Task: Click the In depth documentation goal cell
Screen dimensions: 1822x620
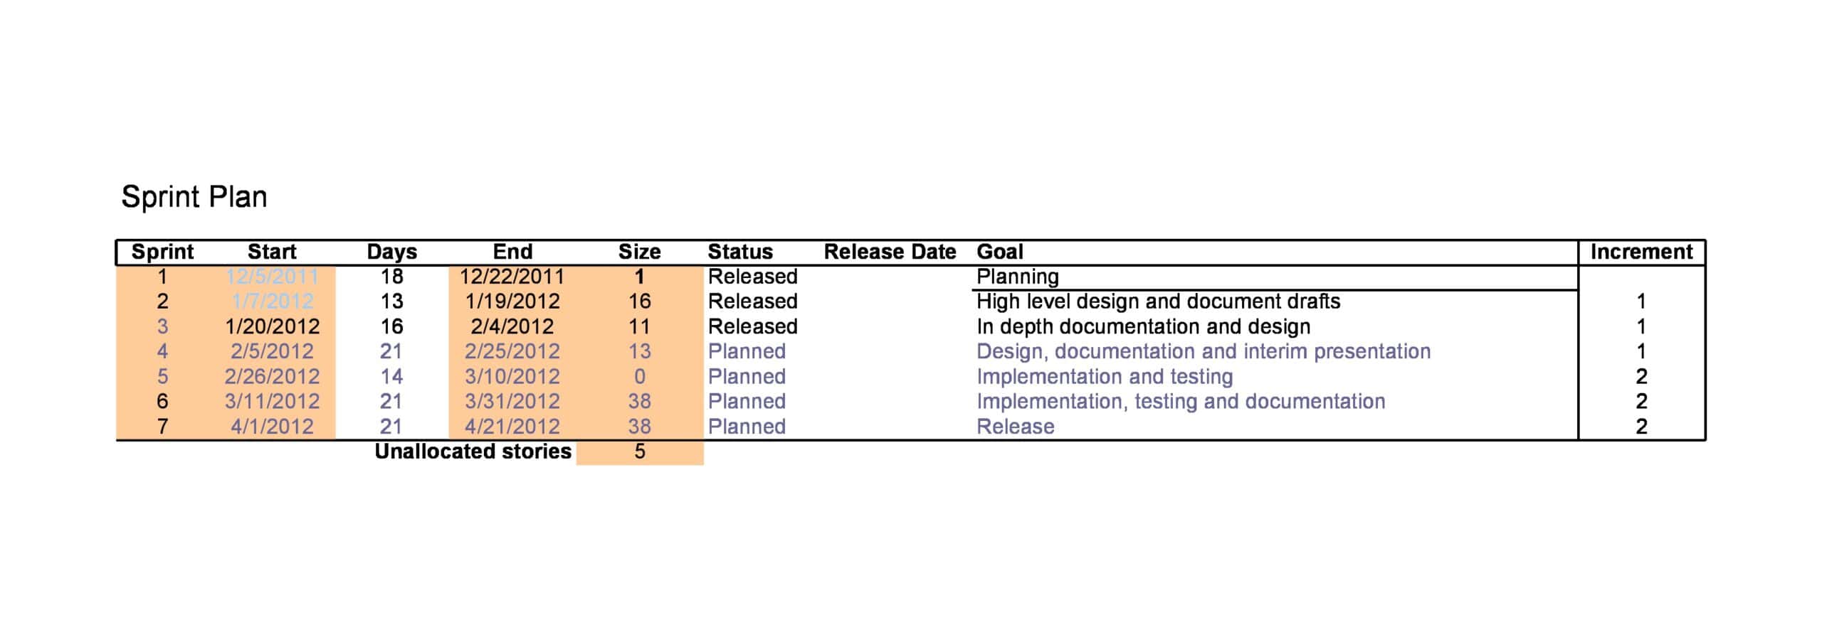Action: click(1143, 326)
